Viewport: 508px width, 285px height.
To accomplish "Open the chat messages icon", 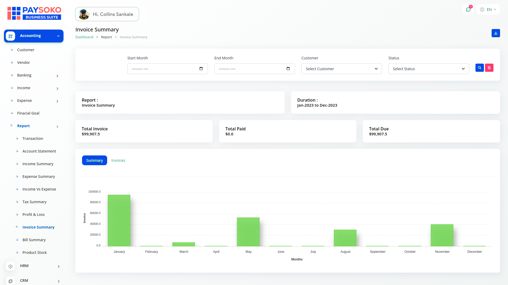I will [468, 9].
